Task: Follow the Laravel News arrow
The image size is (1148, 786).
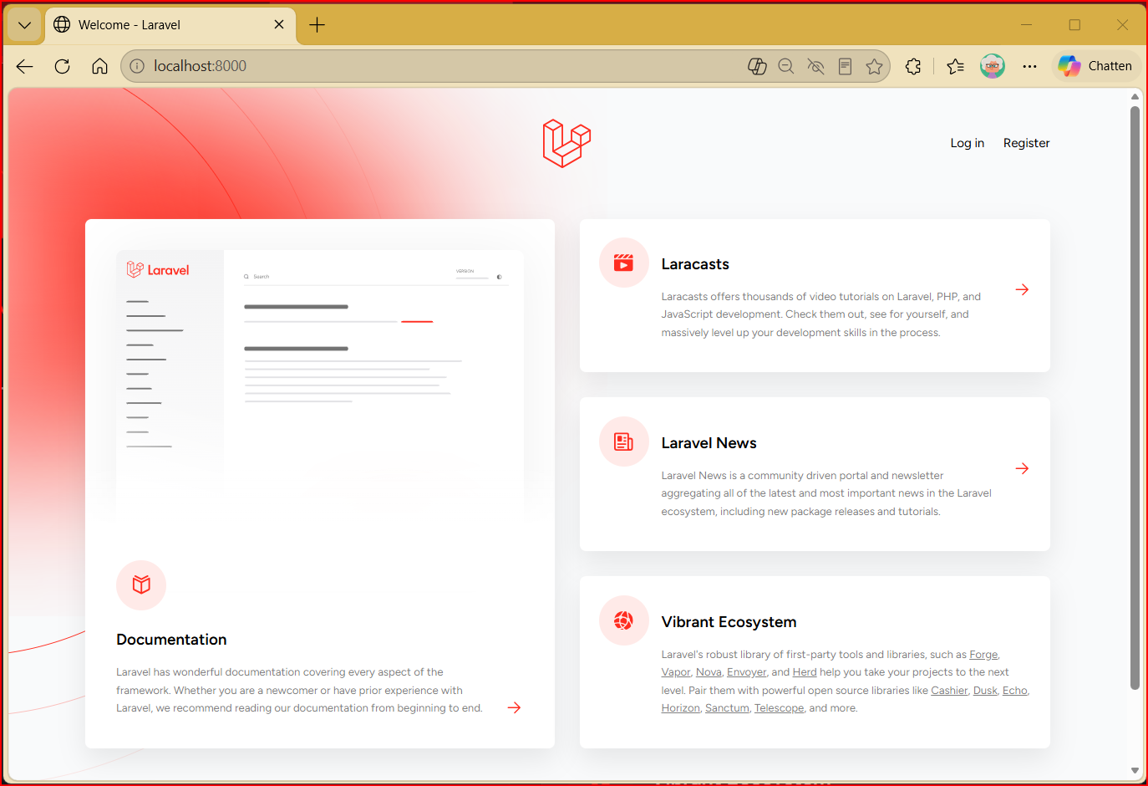Action: [x=1022, y=468]
